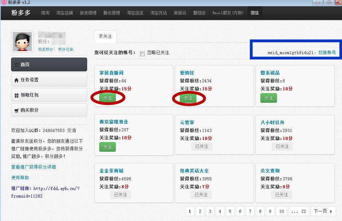Screen dimensions: 342x221
Task: Select the 微信 navigation item
Action: pos(255,13)
